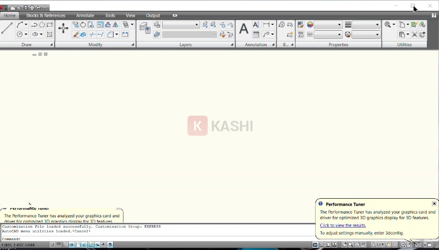Select the Mirror tool

(115, 25)
